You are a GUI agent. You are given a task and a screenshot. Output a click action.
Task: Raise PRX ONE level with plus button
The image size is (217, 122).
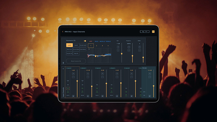pyautogui.click(x=150, y=74)
